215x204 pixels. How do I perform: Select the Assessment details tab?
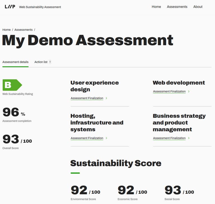[15, 62]
